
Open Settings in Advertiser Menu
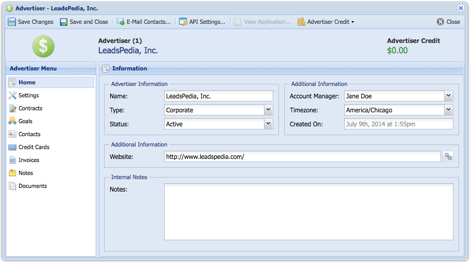coord(51,95)
